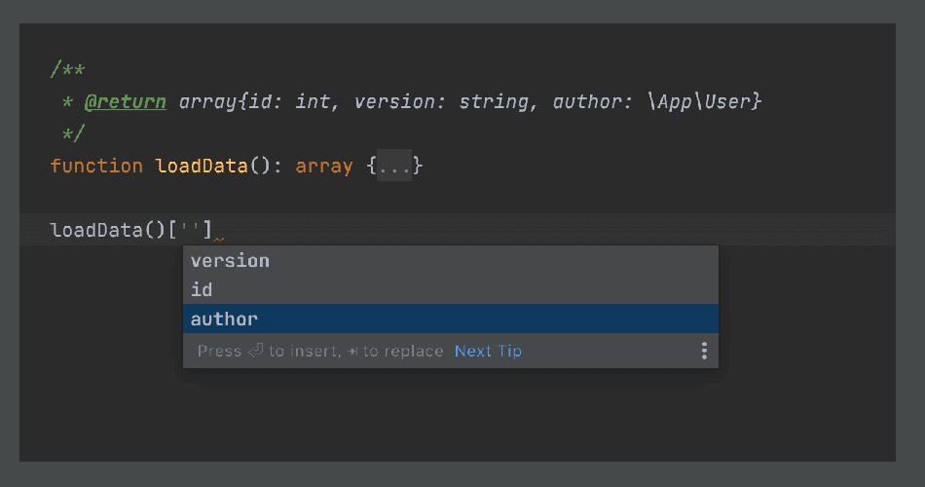Click the 'author:' key in array shape
925x487 pixels.
coord(593,101)
